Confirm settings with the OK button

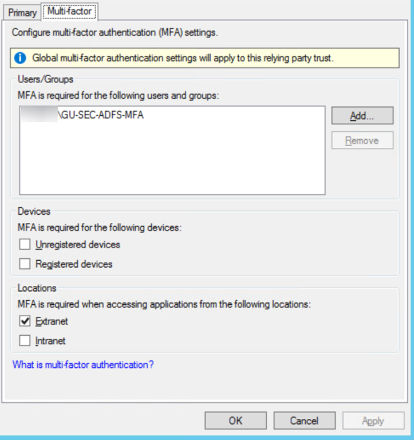click(235, 421)
